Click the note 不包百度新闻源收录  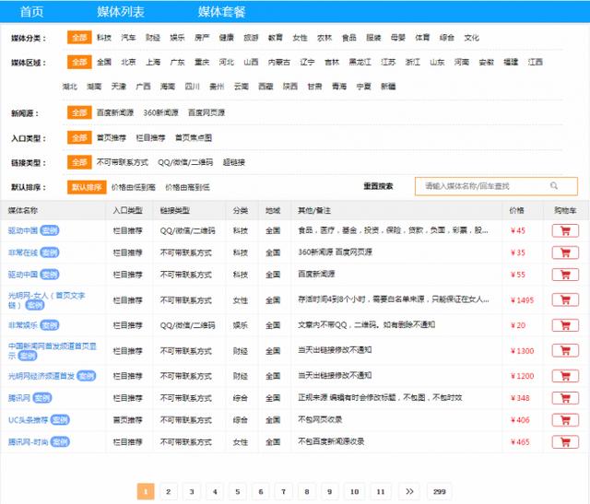tap(331, 441)
